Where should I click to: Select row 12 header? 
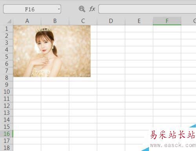(x=7, y=106)
